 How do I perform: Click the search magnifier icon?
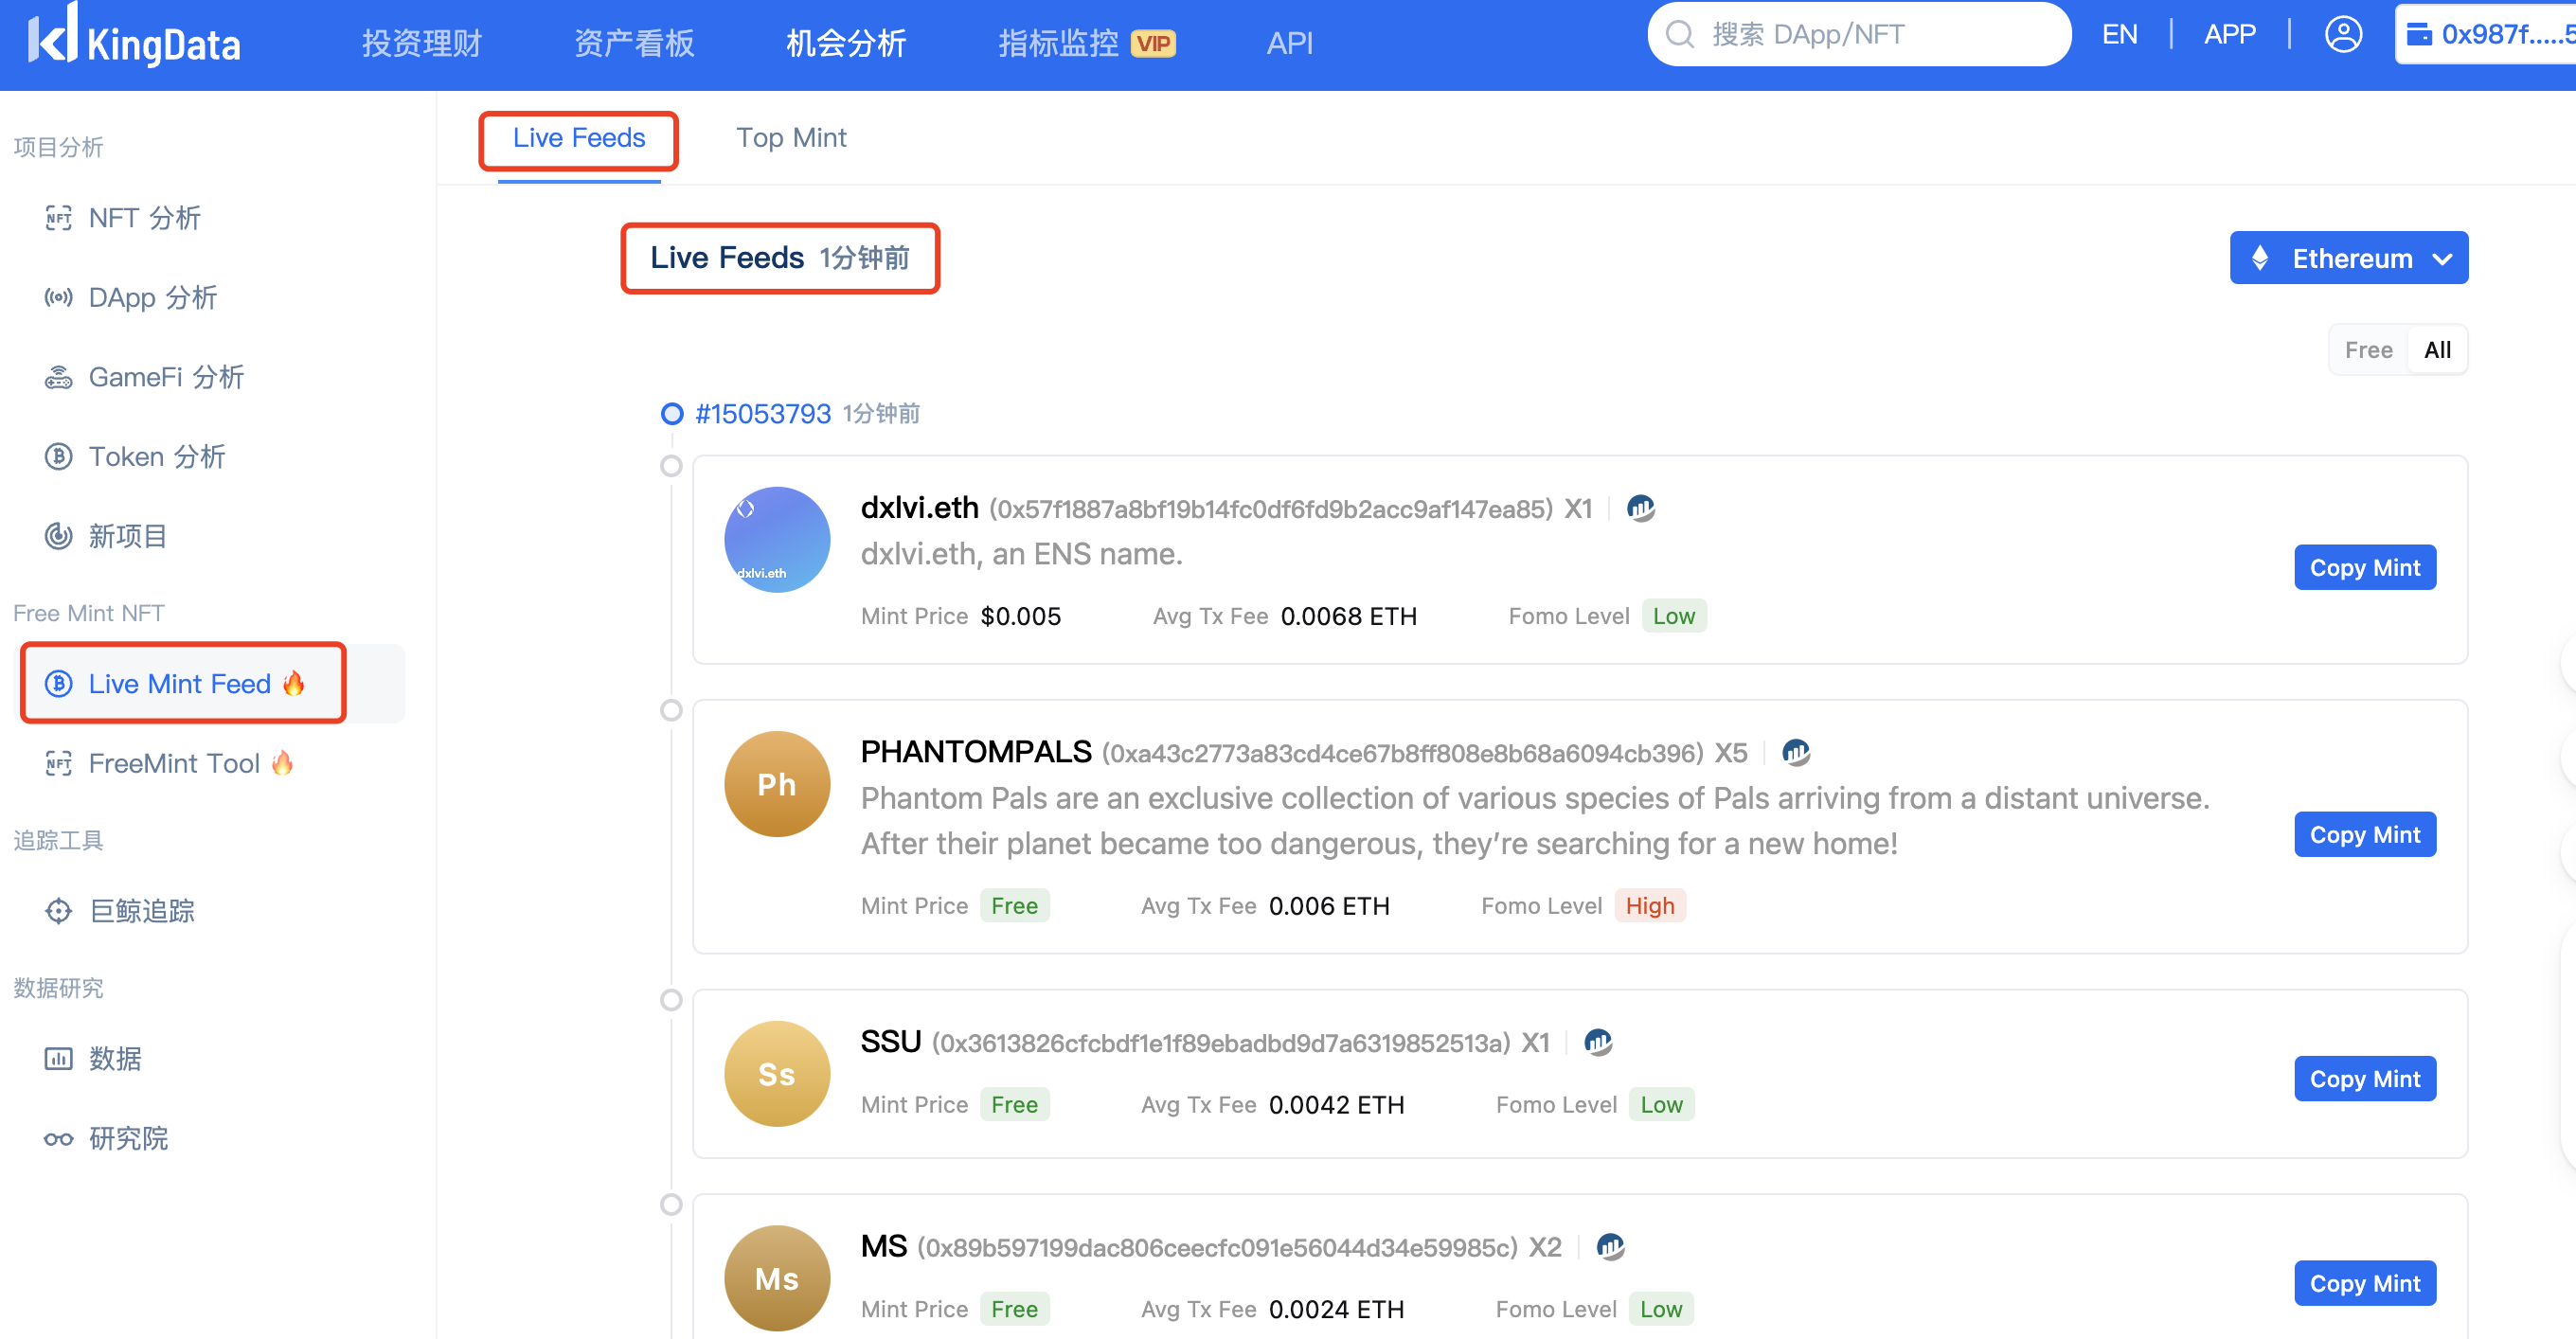pyautogui.click(x=1679, y=35)
